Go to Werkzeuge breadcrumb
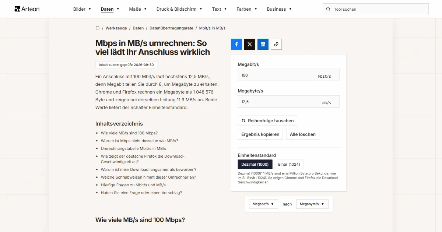The height and width of the screenshot is (232, 442). [116, 28]
